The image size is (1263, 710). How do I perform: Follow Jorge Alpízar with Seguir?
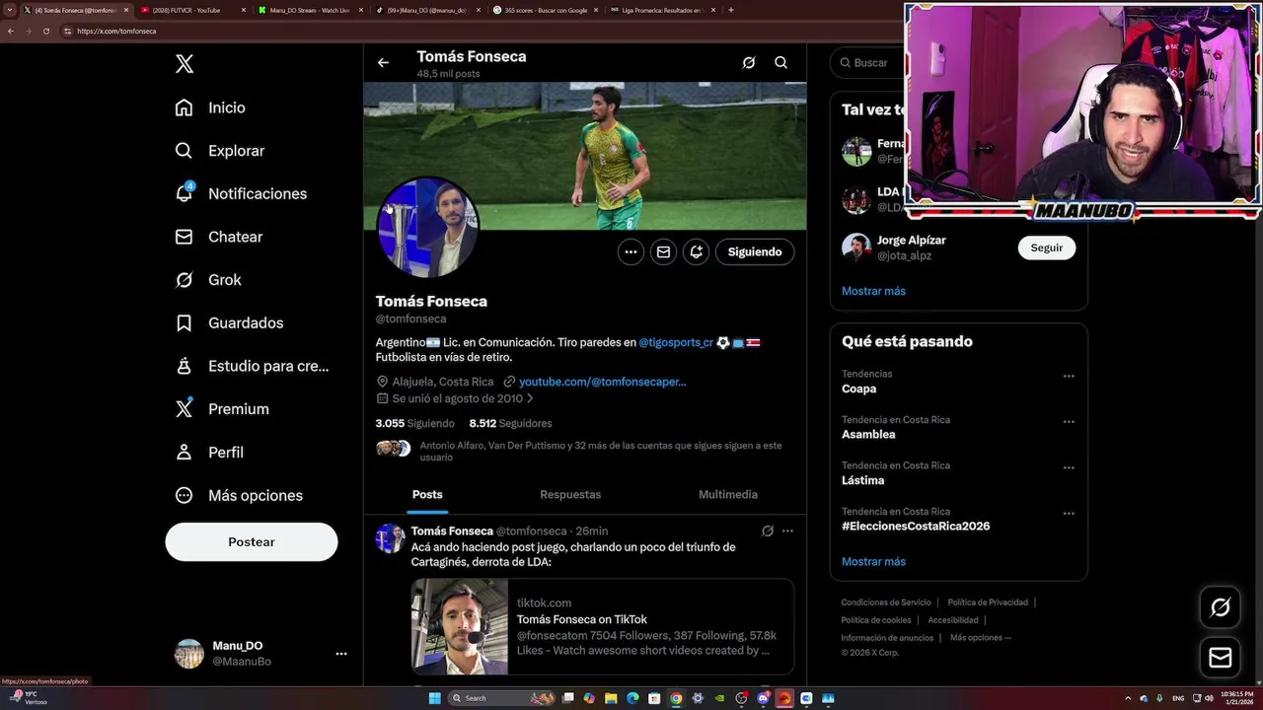tap(1047, 248)
